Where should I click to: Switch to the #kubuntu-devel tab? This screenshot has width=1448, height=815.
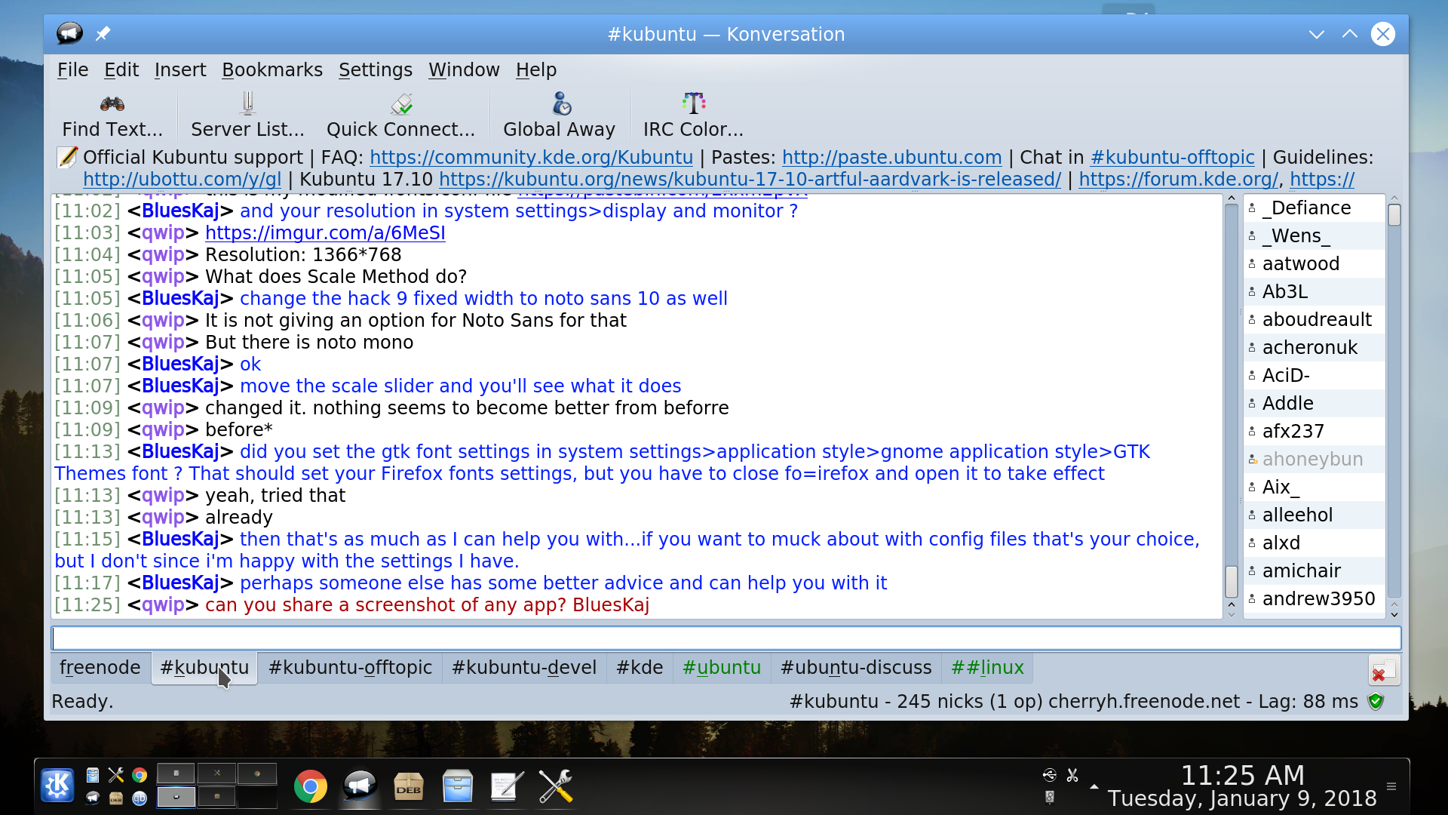coord(524,668)
